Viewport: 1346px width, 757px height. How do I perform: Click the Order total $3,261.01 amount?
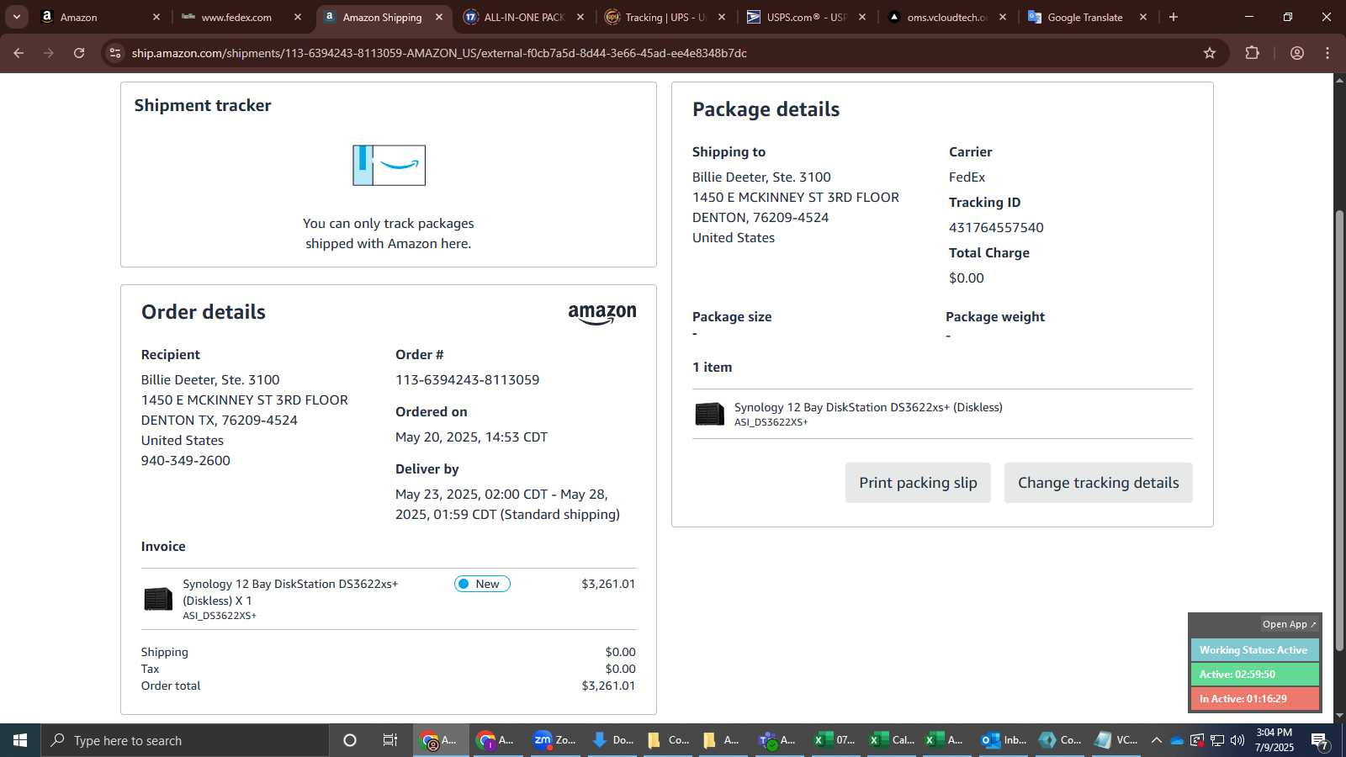[x=608, y=686]
